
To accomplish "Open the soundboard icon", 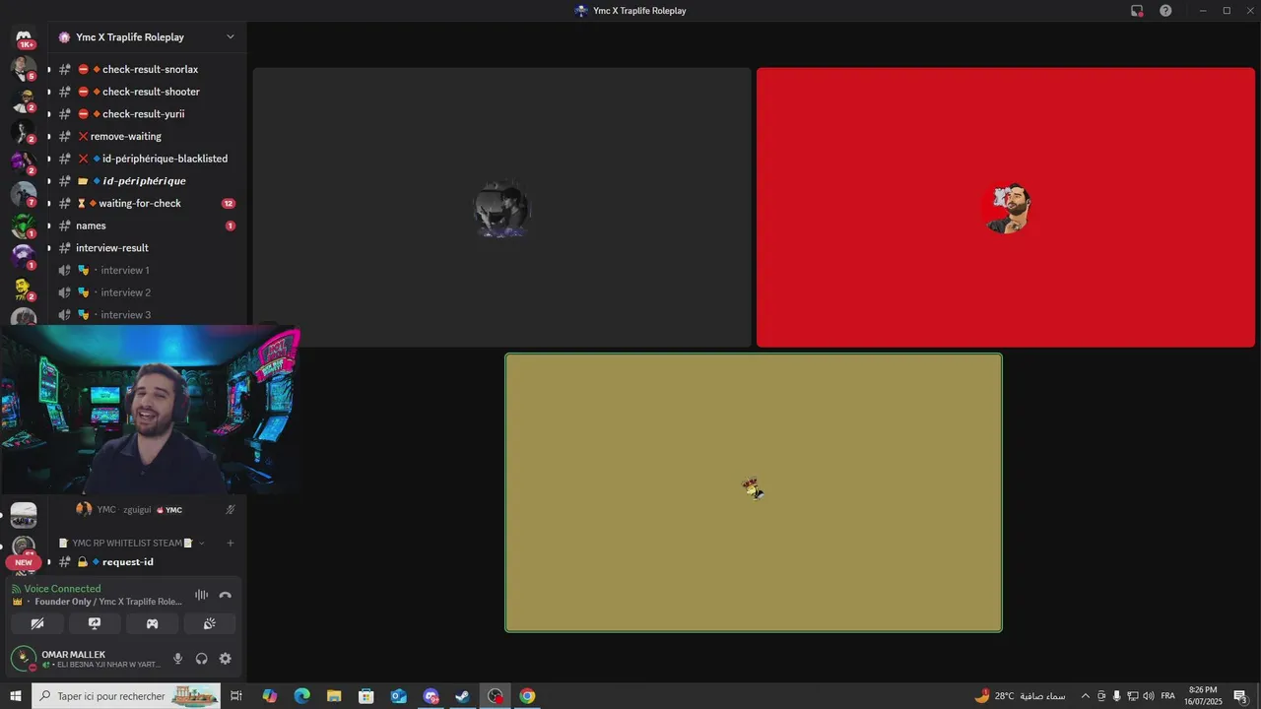I will [210, 623].
